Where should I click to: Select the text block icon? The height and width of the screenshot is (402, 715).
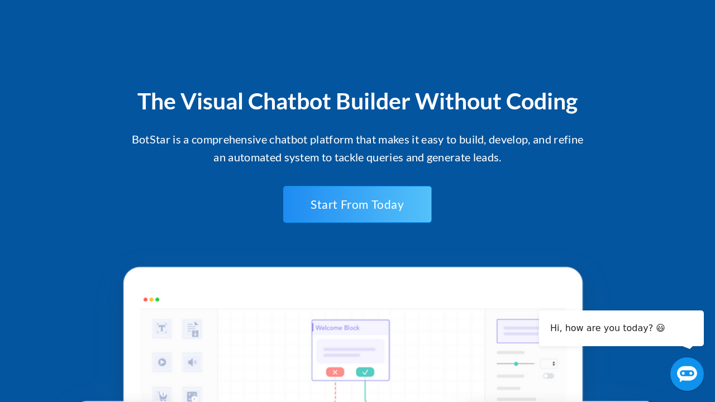162,329
